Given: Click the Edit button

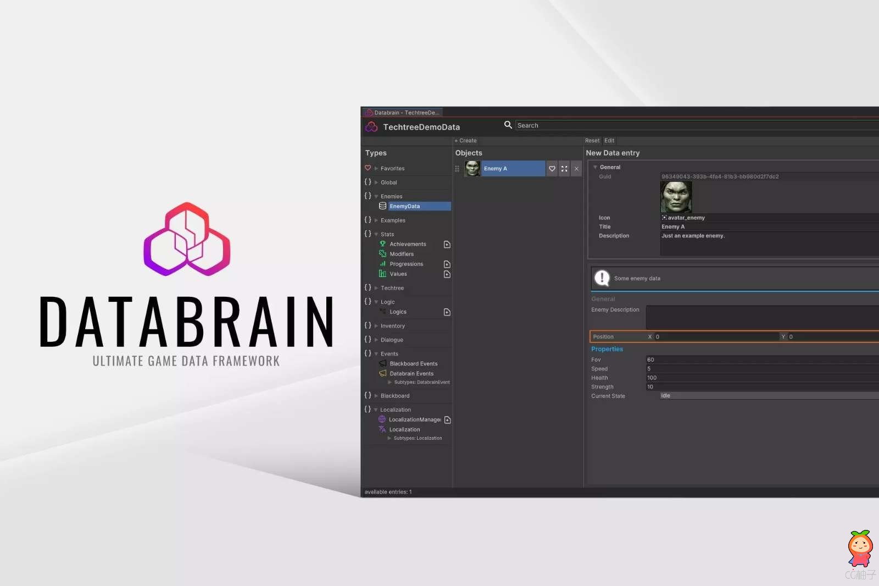Looking at the screenshot, I should 609,141.
